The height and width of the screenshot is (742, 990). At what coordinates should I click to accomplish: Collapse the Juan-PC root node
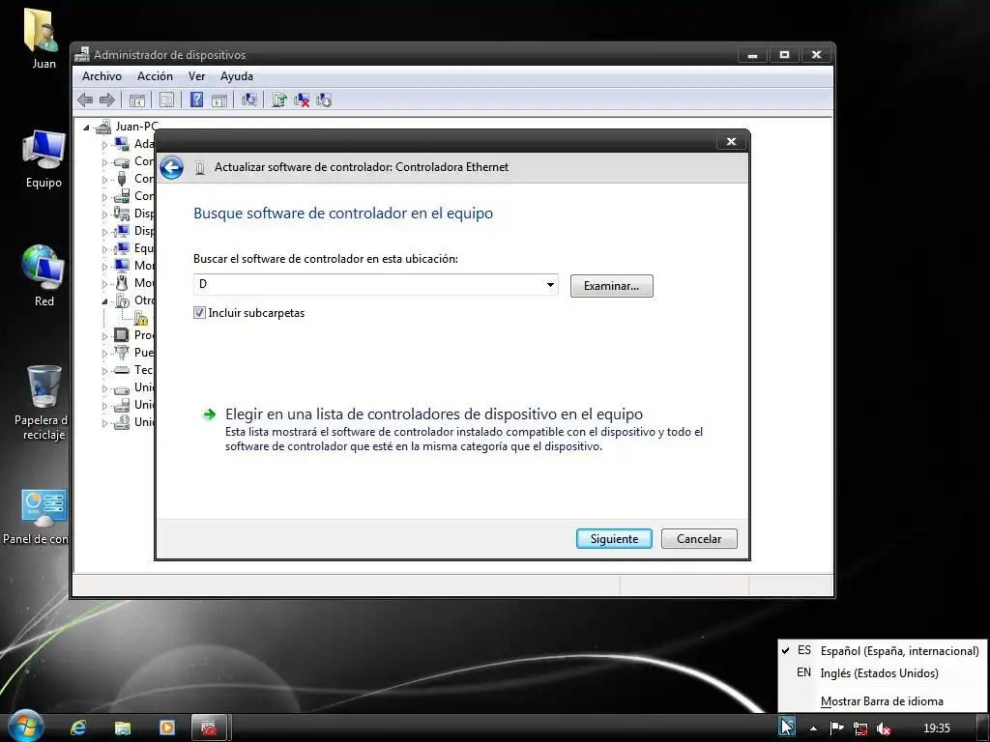86,127
